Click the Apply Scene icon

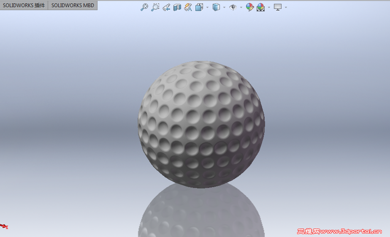[x=260, y=7]
